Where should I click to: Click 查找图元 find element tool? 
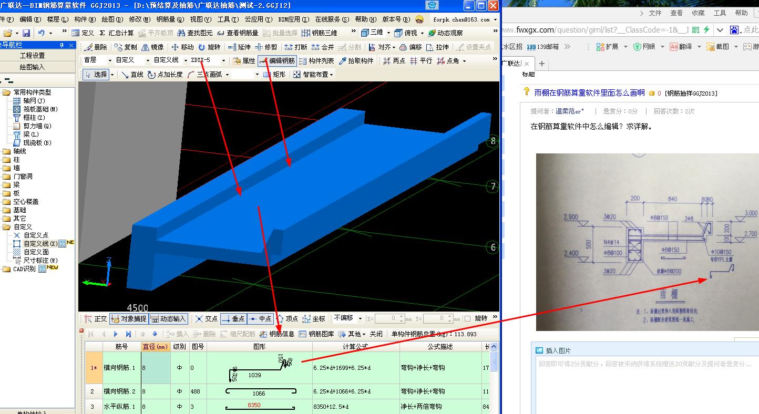point(195,33)
